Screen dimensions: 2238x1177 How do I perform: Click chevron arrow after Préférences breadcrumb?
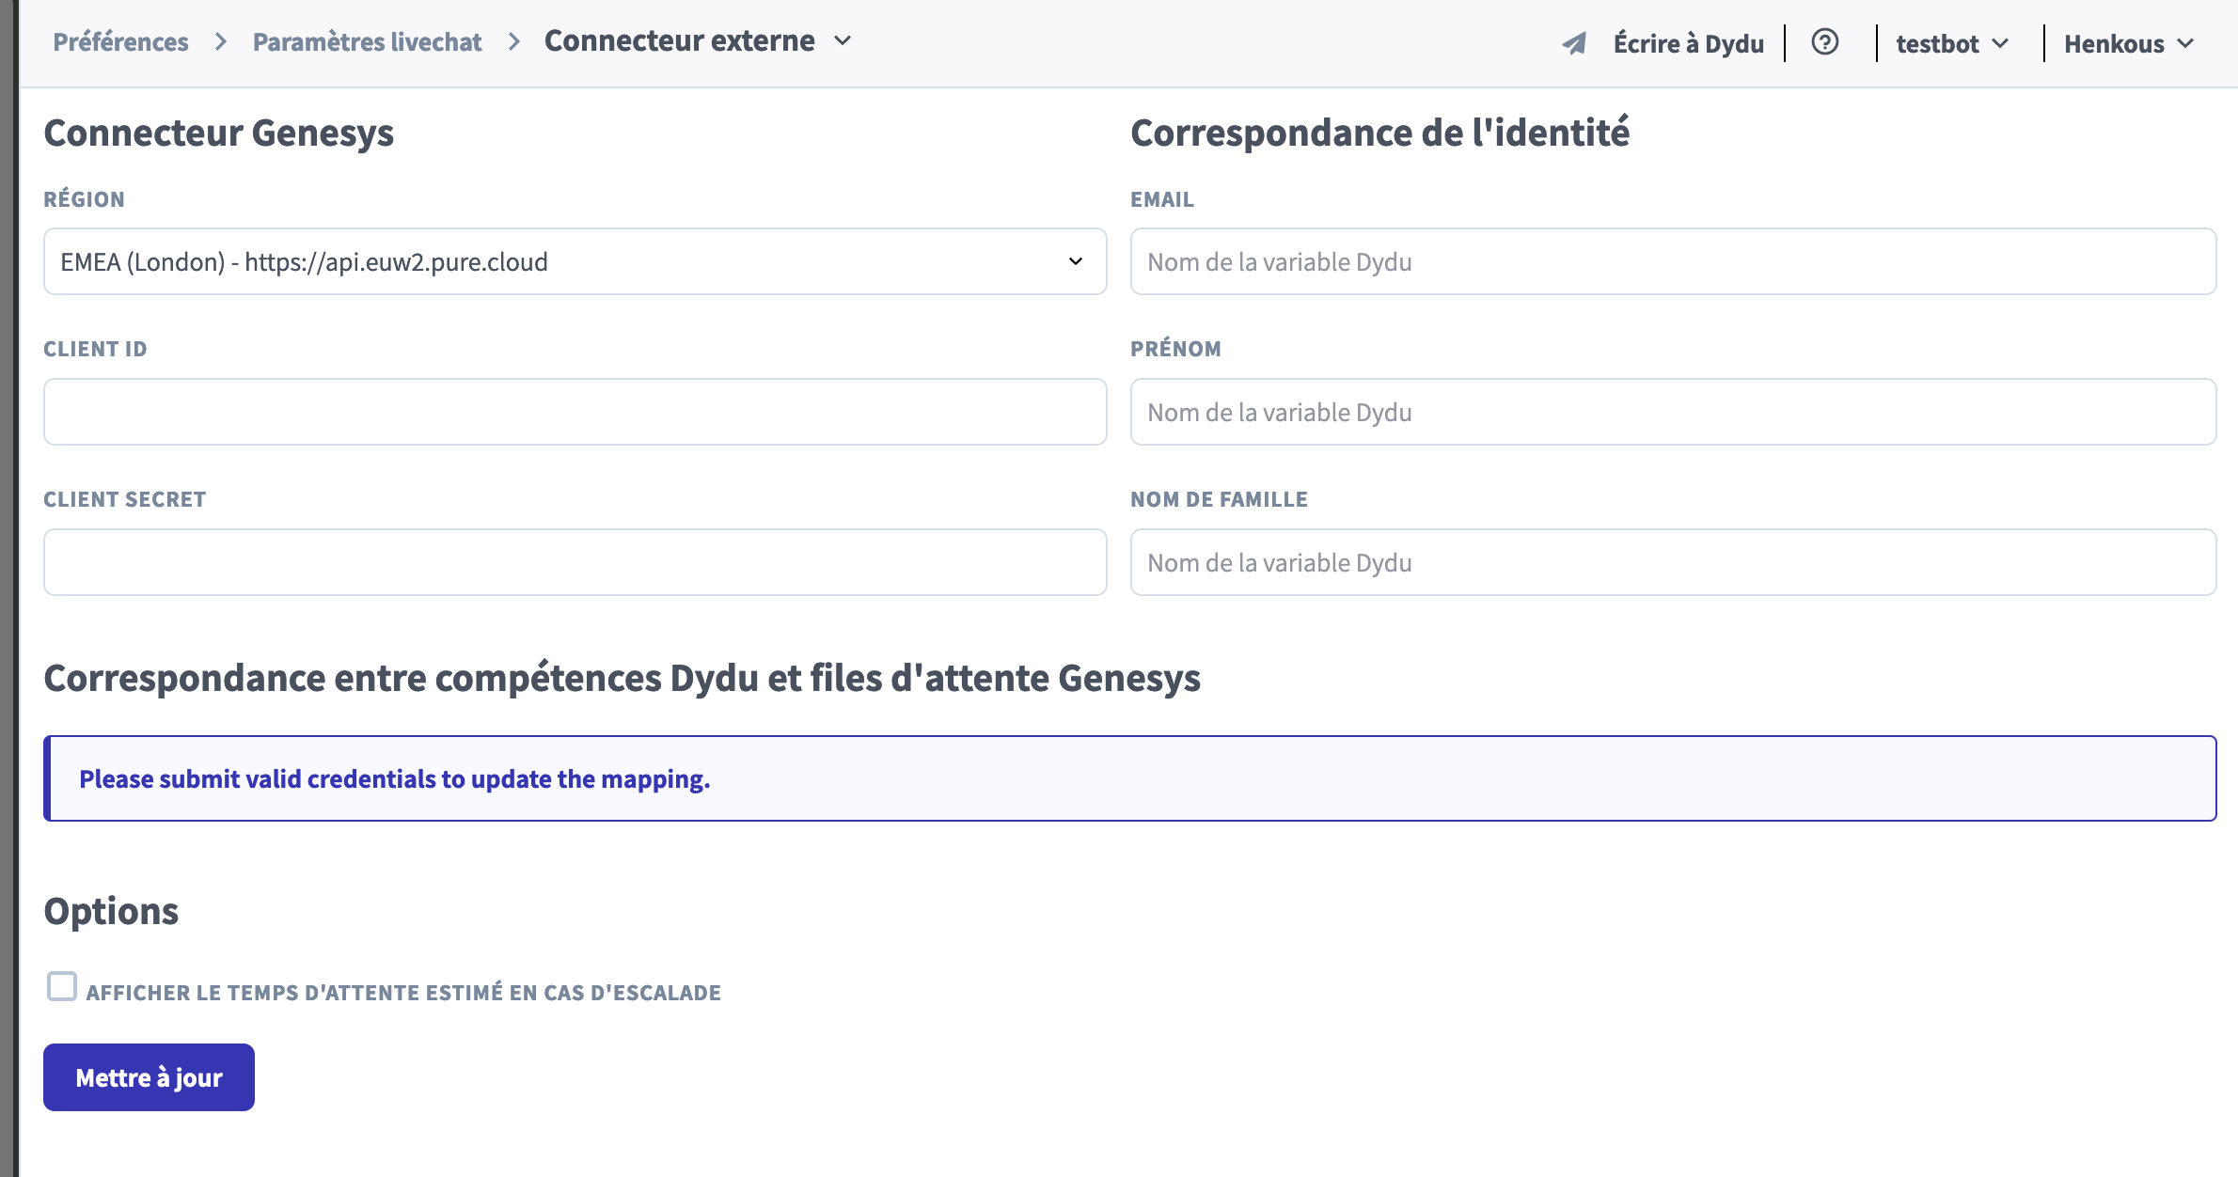pos(221,42)
